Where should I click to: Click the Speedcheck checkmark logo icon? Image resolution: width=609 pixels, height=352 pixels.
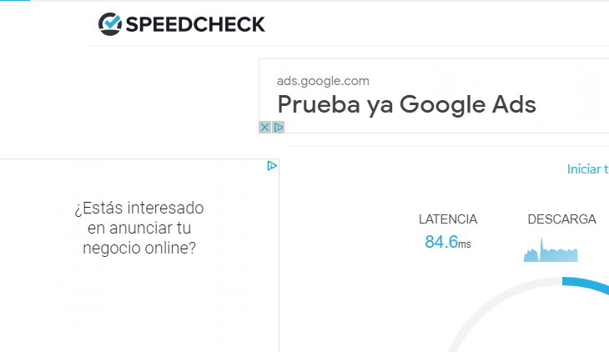(110, 24)
